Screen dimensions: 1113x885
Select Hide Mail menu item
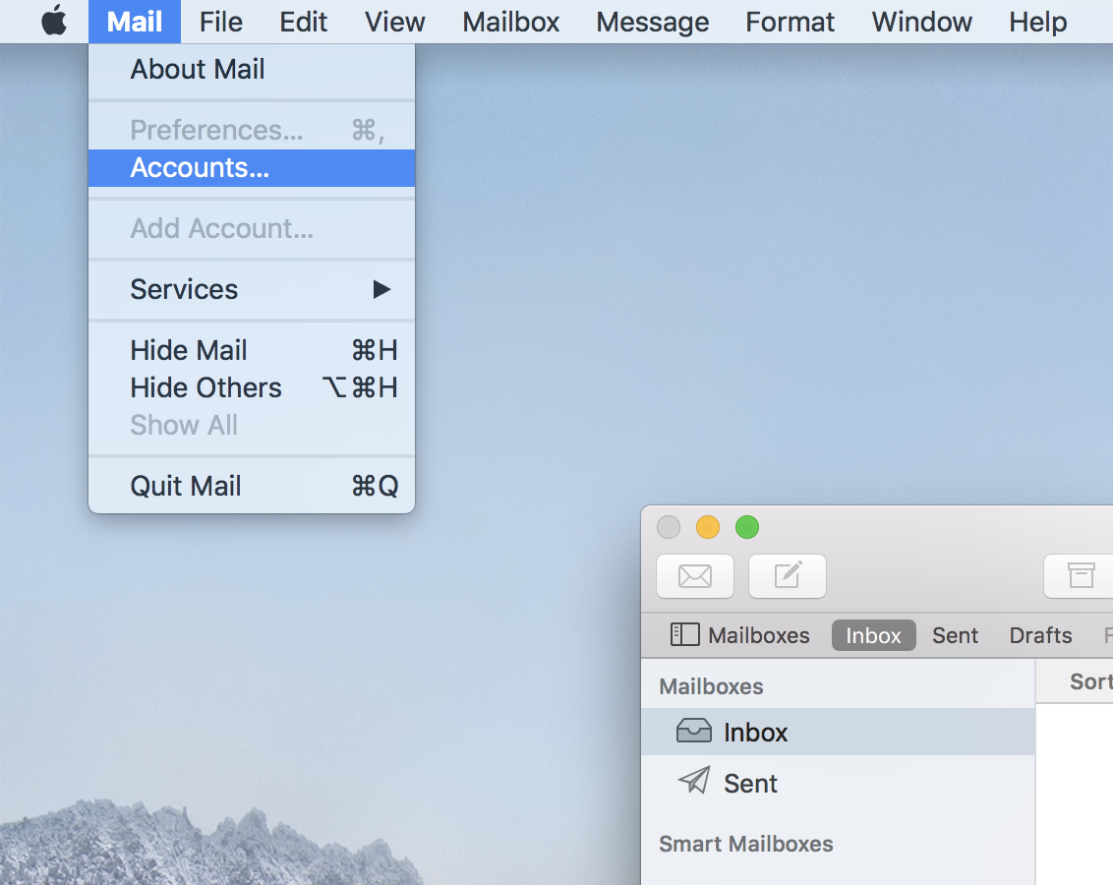pyautogui.click(x=252, y=351)
